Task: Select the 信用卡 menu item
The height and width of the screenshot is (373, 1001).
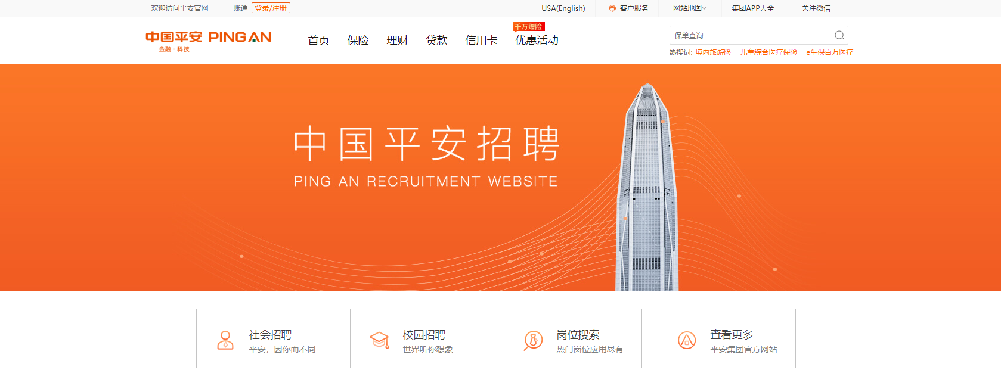Action: point(481,41)
